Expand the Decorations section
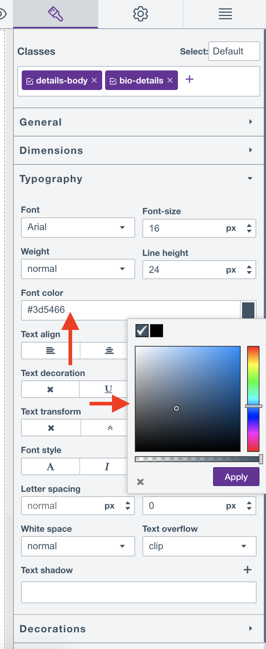The image size is (266, 649). coord(138,628)
